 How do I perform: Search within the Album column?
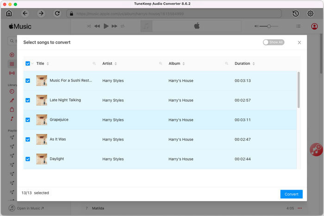[x=227, y=63]
